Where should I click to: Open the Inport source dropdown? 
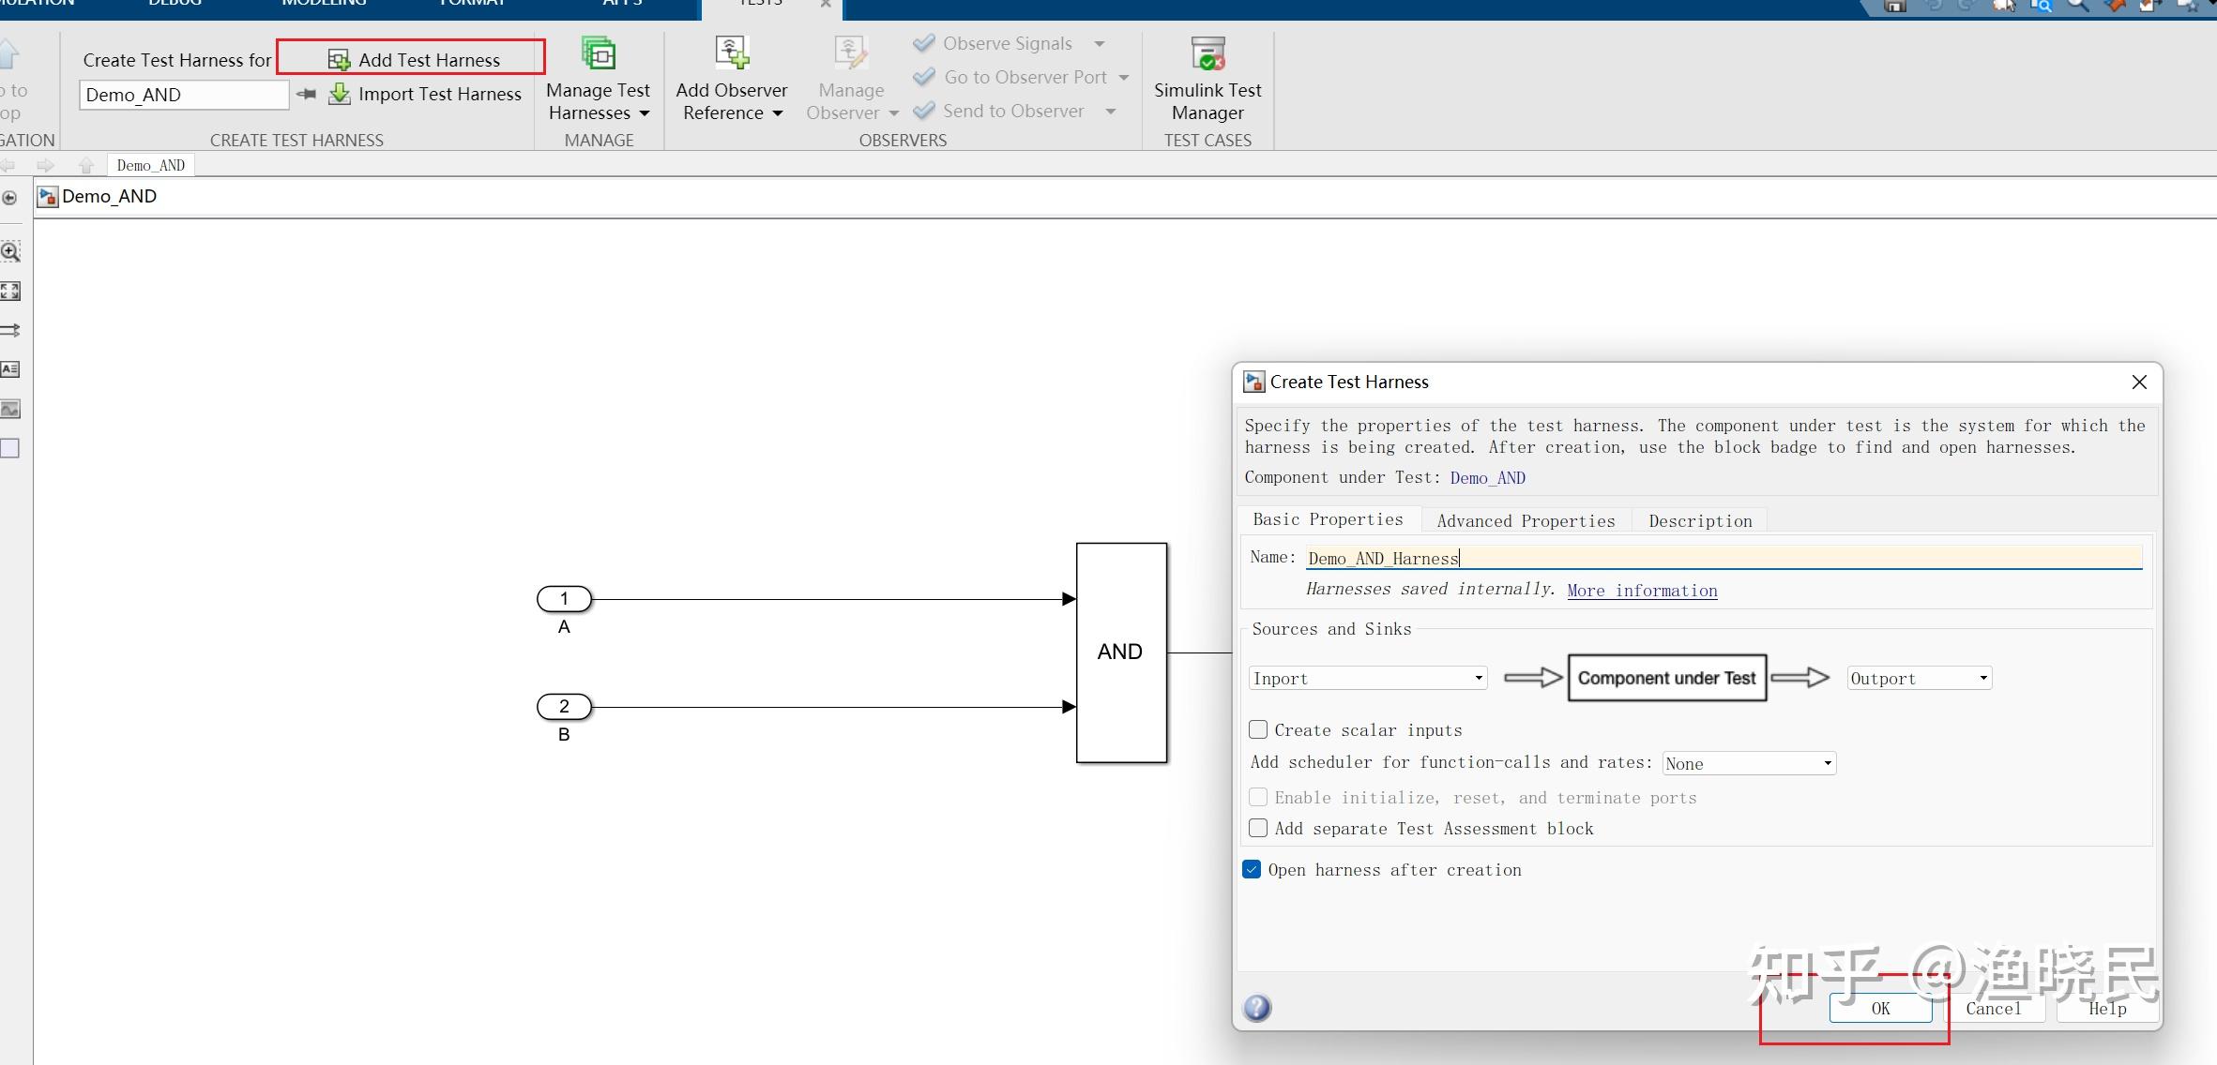[1476, 677]
